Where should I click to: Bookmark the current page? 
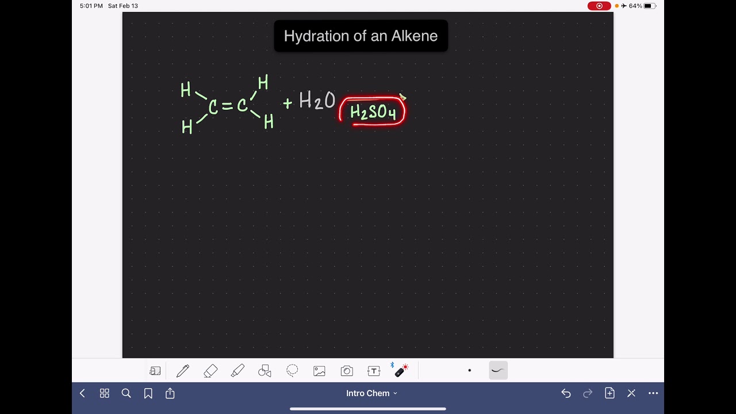click(148, 393)
